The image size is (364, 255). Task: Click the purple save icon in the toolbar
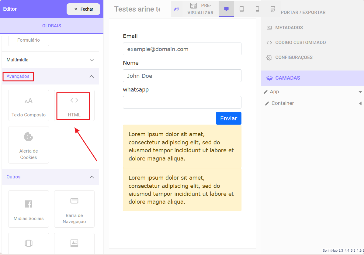coord(177,9)
